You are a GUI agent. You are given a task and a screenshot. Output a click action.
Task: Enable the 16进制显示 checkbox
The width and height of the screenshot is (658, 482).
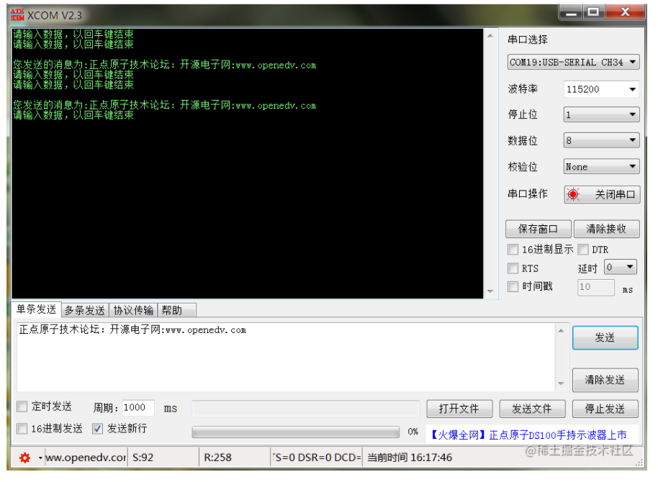click(x=513, y=250)
